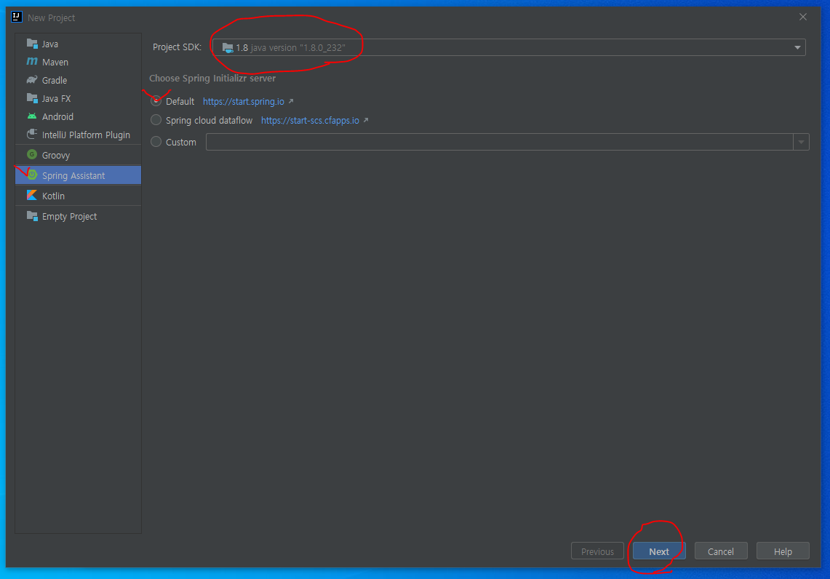Viewport: 830px width, 579px height.
Task: Choose Kotlin project type
Action: click(x=79, y=196)
